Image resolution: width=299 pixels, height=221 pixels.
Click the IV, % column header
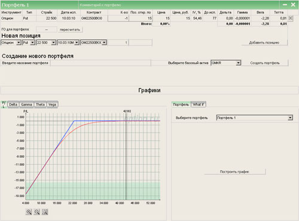point(197,13)
